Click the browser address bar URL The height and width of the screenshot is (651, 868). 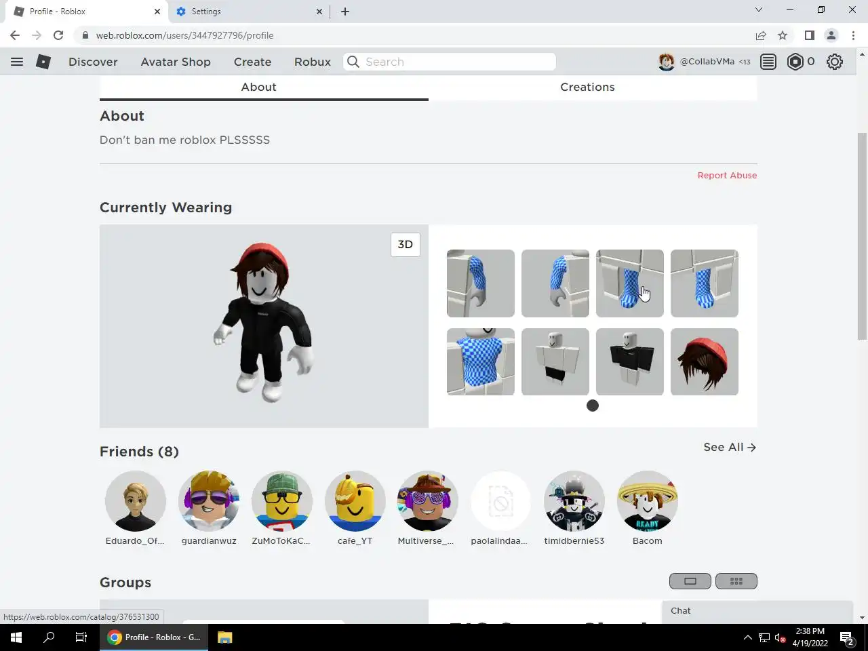[x=184, y=35]
